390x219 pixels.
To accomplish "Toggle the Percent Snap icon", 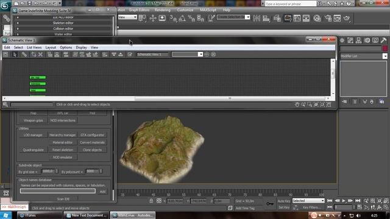I will click(191, 18).
